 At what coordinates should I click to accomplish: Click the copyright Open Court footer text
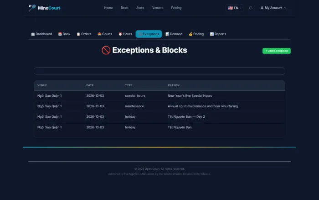(159, 169)
